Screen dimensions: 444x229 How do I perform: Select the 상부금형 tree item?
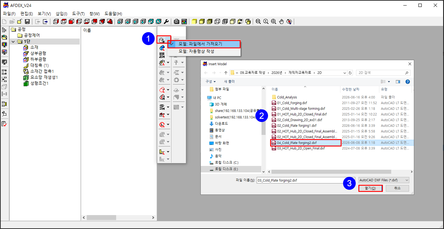point(38,53)
